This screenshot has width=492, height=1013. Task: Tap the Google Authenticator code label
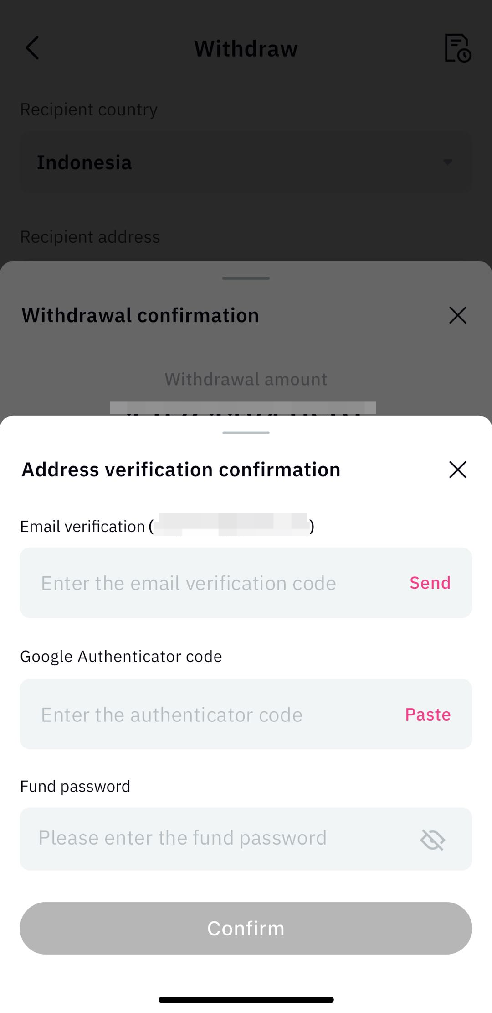pyautogui.click(x=121, y=656)
